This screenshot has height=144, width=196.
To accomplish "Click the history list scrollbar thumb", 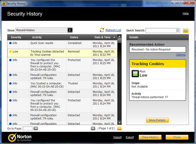I will tap(120, 41).
